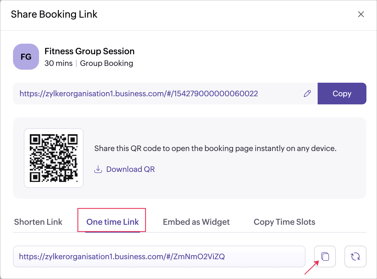Viewport: 377px width, 279px height.
Task: Click the QR code sharing description text
Action: coord(215,149)
